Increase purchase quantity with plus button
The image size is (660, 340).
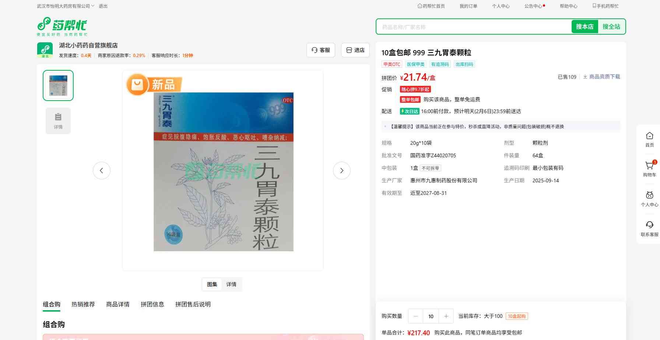tap(446, 316)
